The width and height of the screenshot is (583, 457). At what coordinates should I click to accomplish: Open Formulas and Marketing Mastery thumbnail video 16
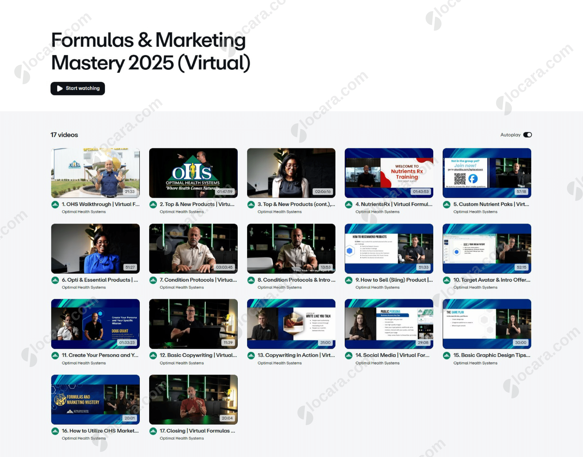coord(95,399)
